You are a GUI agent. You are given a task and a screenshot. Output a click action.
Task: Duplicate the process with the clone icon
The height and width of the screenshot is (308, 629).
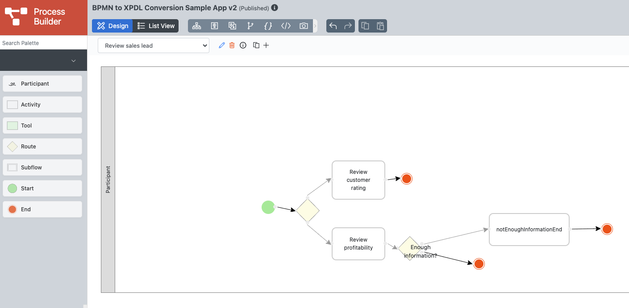(x=256, y=45)
